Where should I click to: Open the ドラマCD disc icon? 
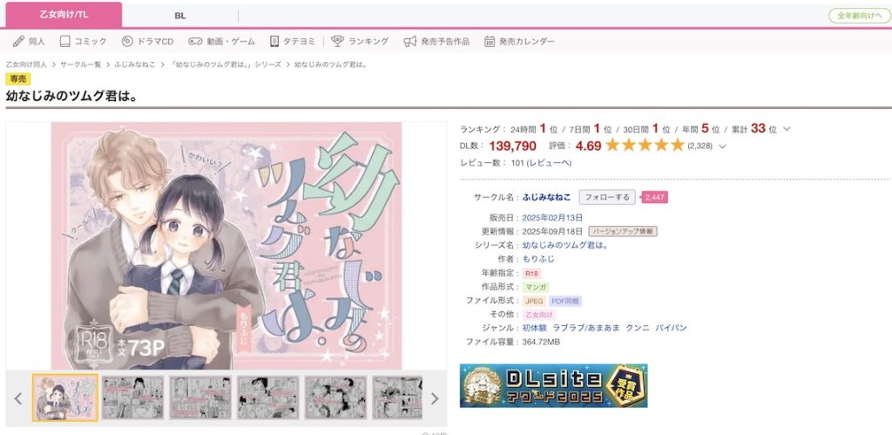click(x=127, y=41)
